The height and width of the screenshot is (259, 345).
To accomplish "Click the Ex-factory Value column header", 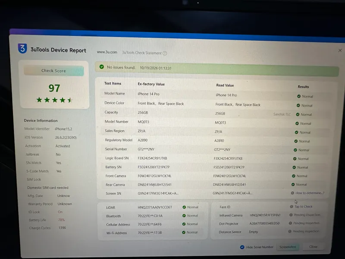I will point(151,84).
